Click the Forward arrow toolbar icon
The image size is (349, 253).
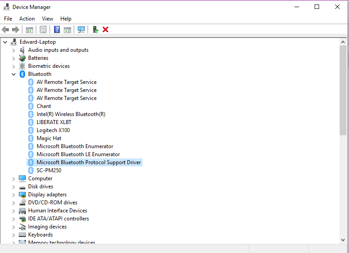(16, 29)
